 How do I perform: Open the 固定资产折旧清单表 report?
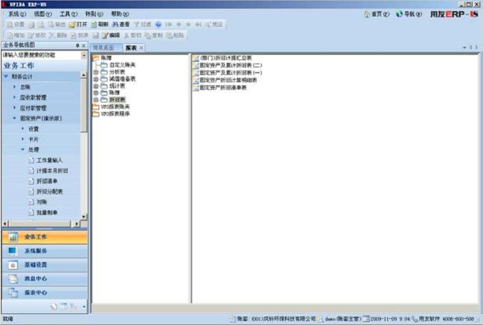click(x=220, y=88)
